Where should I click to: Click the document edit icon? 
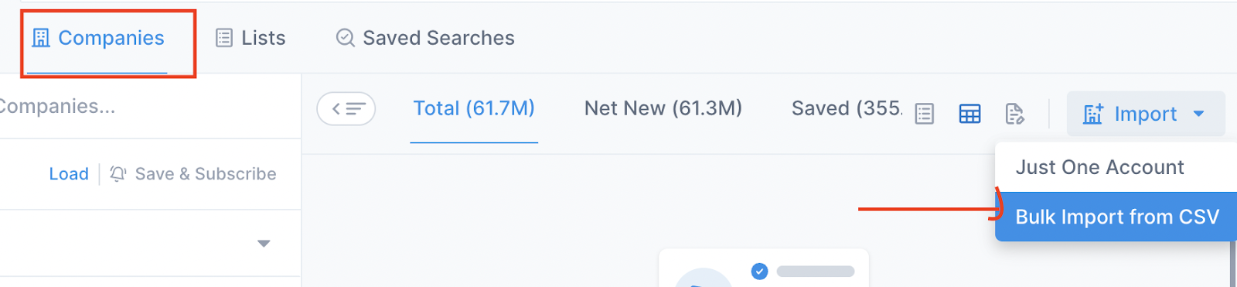[1014, 114]
